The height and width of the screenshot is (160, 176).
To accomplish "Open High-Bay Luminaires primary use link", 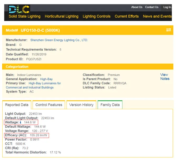I will (x=45, y=83).
